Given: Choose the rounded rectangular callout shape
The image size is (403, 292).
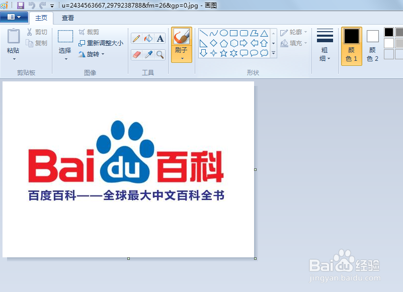Looking at the screenshot, I should coord(244,53).
